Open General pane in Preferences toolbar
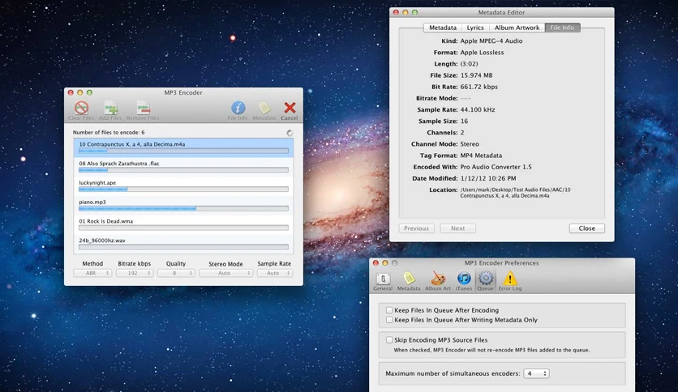The width and height of the screenshot is (678, 392). 383,281
